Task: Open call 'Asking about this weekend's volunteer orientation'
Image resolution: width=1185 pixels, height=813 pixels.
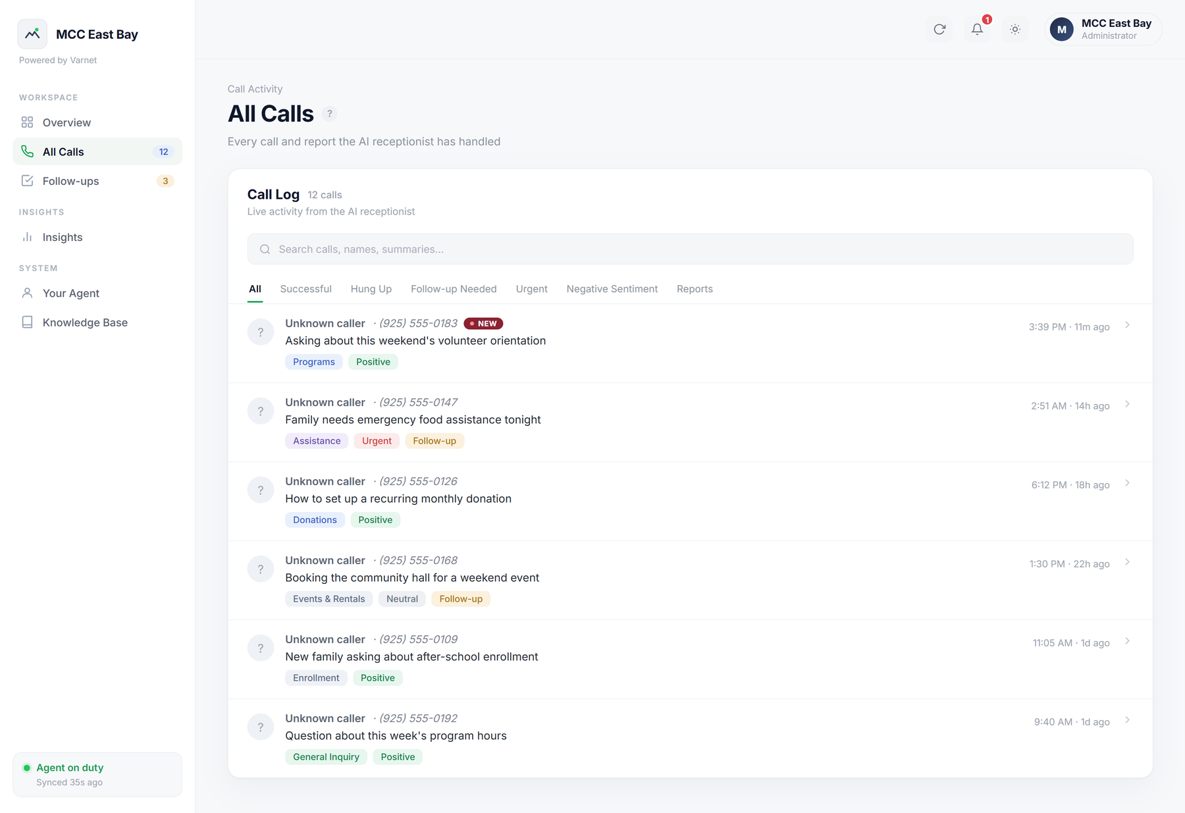Action: [x=690, y=344]
